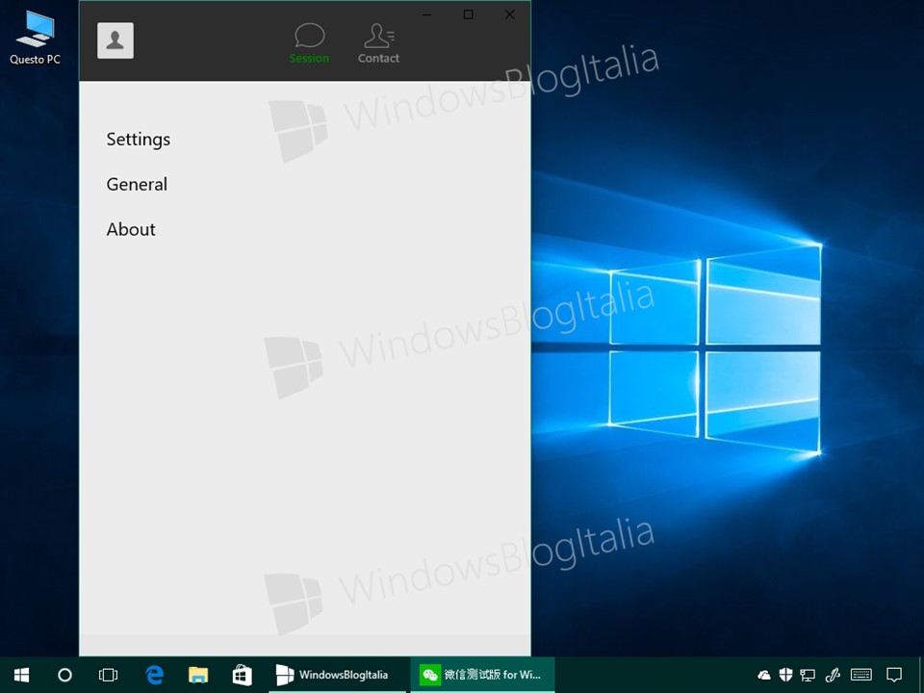Click the Show desktop sliver
The height and width of the screenshot is (693, 924).
coord(921,675)
